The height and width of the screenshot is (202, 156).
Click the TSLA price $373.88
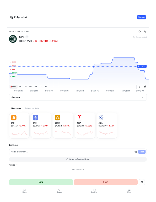pyautogui.click(x=80, y=126)
